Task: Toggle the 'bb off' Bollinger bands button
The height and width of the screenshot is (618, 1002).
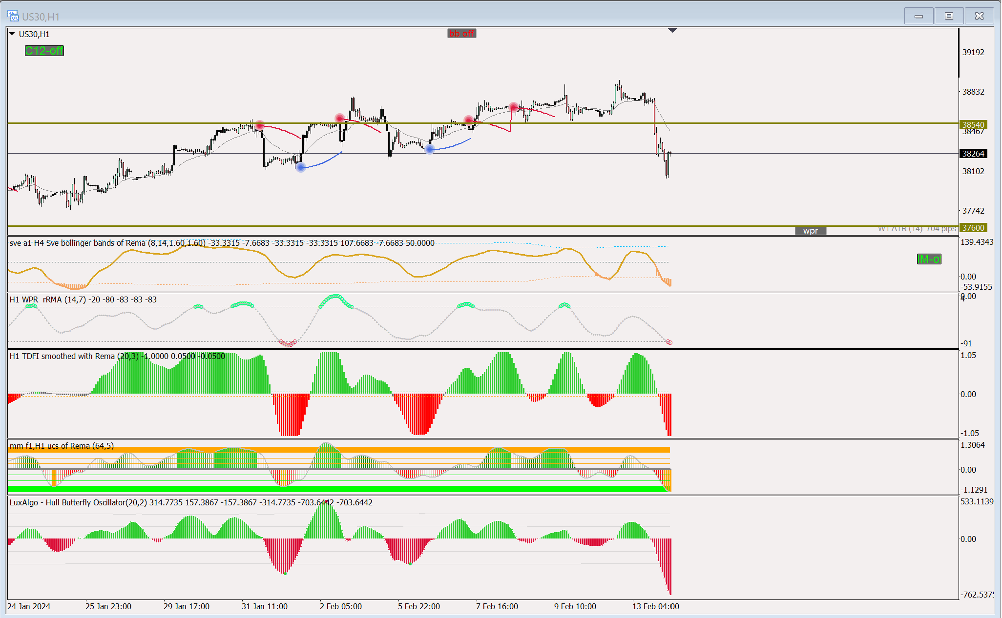Action: click(x=461, y=33)
